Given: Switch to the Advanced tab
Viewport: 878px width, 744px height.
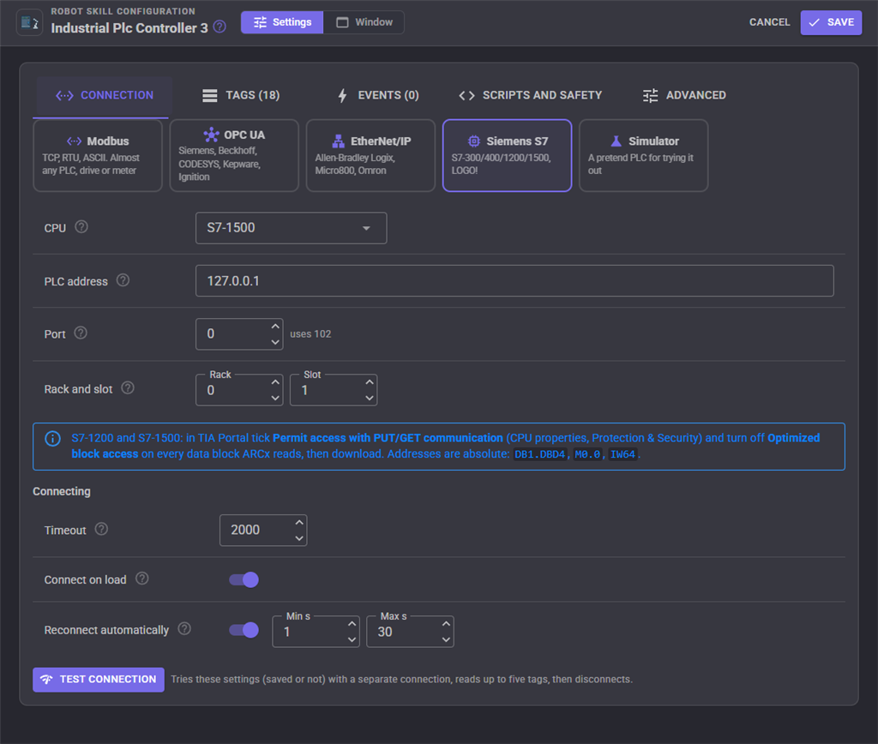Looking at the screenshot, I should (x=684, y=95).
